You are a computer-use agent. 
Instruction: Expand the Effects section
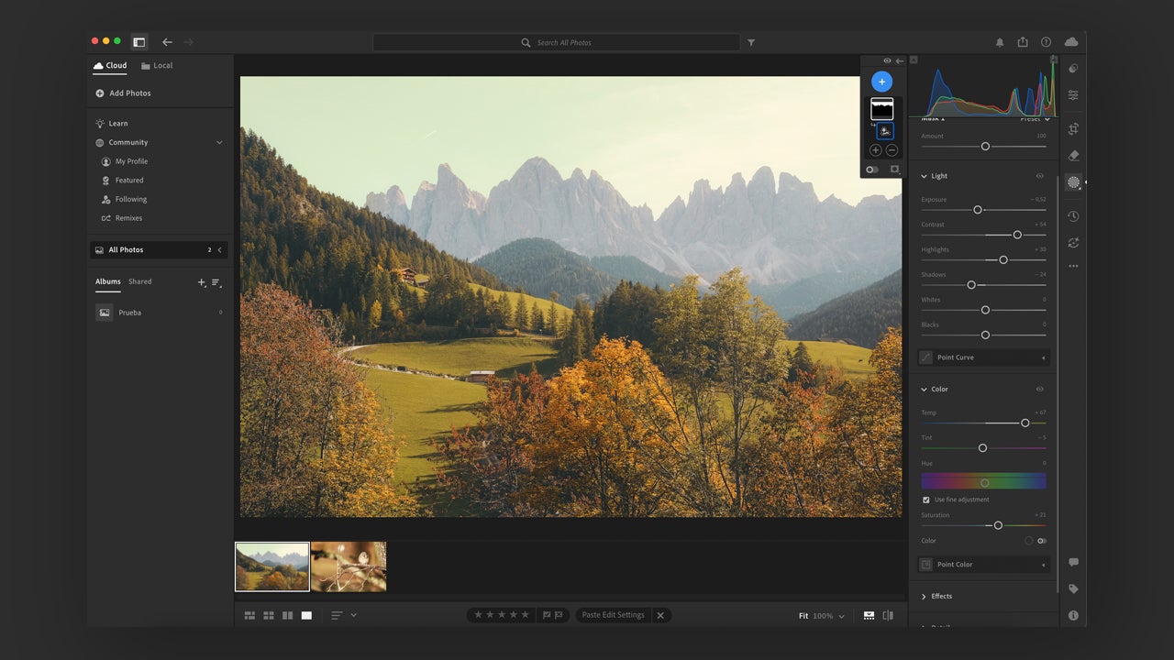tap(941, 596)
